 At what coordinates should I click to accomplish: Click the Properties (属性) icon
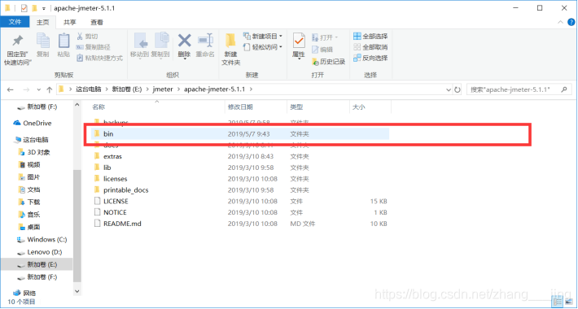pyautogui.click(x=299, y=41)
